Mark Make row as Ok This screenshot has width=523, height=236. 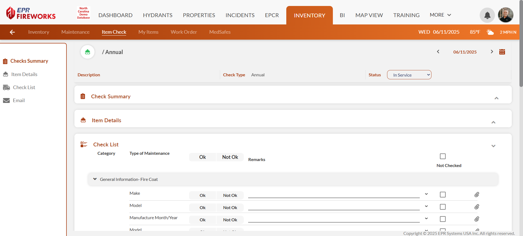point(202,196)
